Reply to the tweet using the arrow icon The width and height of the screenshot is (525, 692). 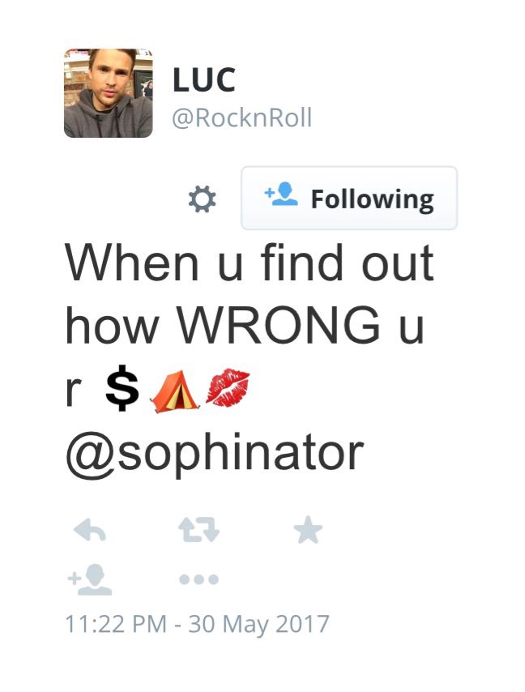pos(90,529)
